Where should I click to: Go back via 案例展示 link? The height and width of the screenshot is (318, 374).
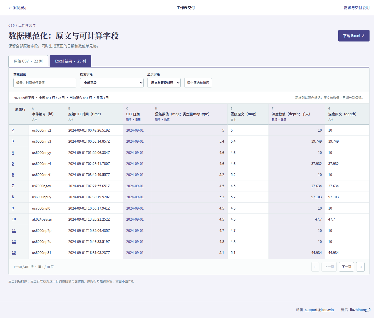tap(18, 8)
